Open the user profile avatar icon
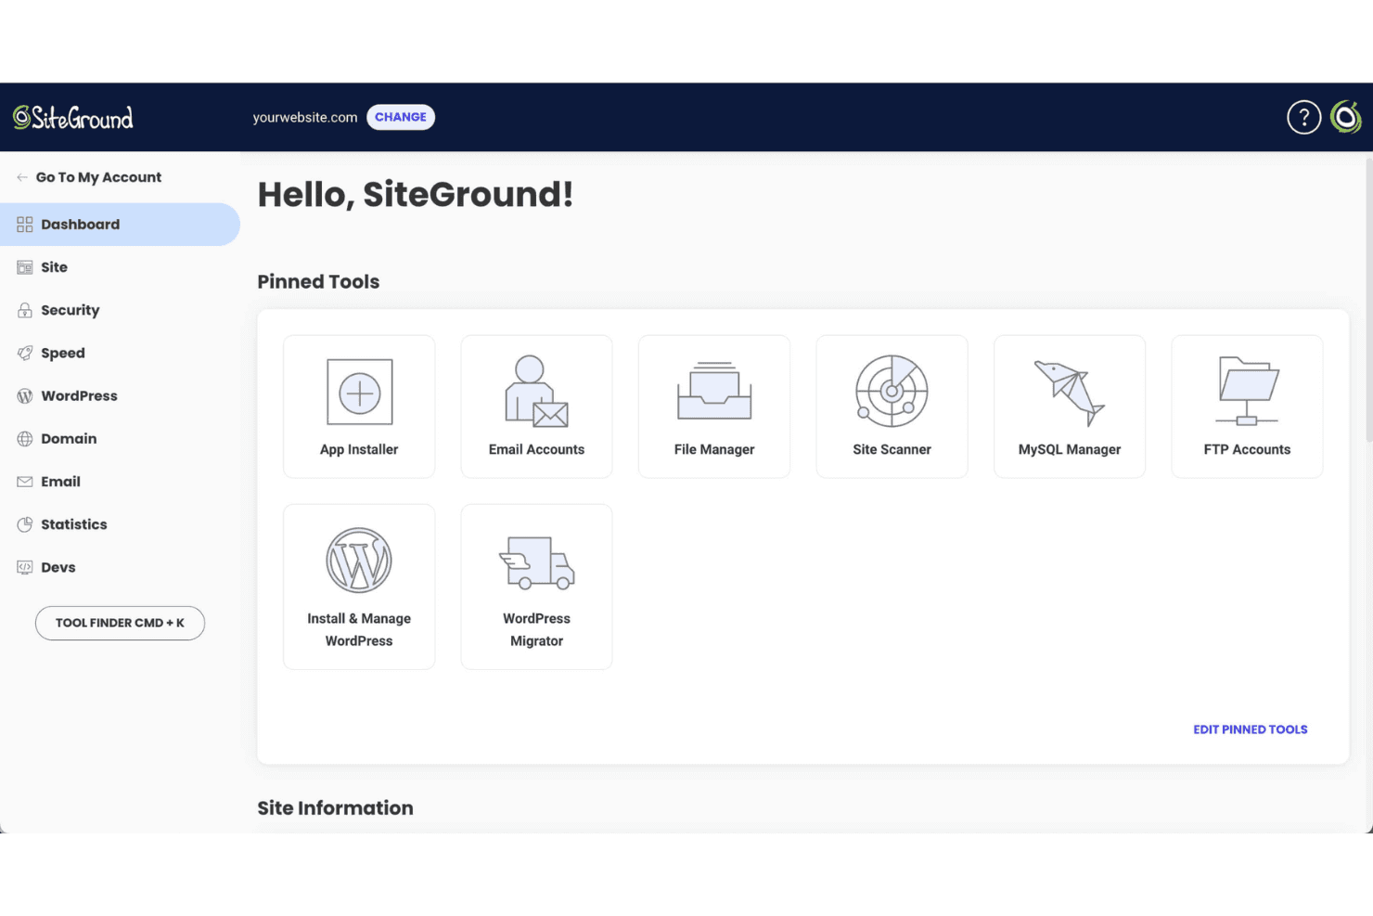This screenshot has height=916, width=1373. pyautogui.click(x=1346, y=117)
